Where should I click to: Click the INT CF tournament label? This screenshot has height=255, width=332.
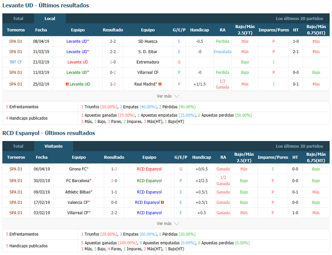[x=16, y=62]
